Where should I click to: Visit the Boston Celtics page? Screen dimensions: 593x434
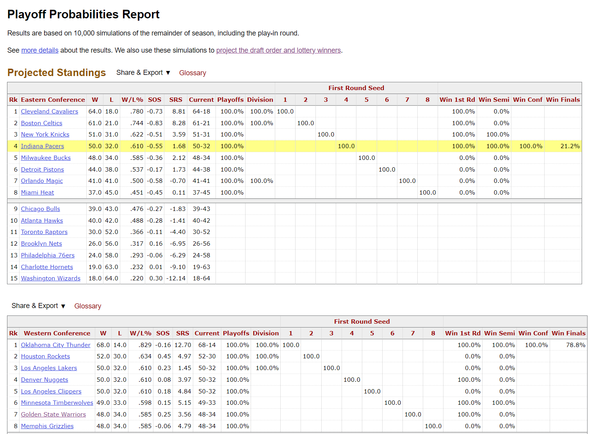(x=42, y=123)
